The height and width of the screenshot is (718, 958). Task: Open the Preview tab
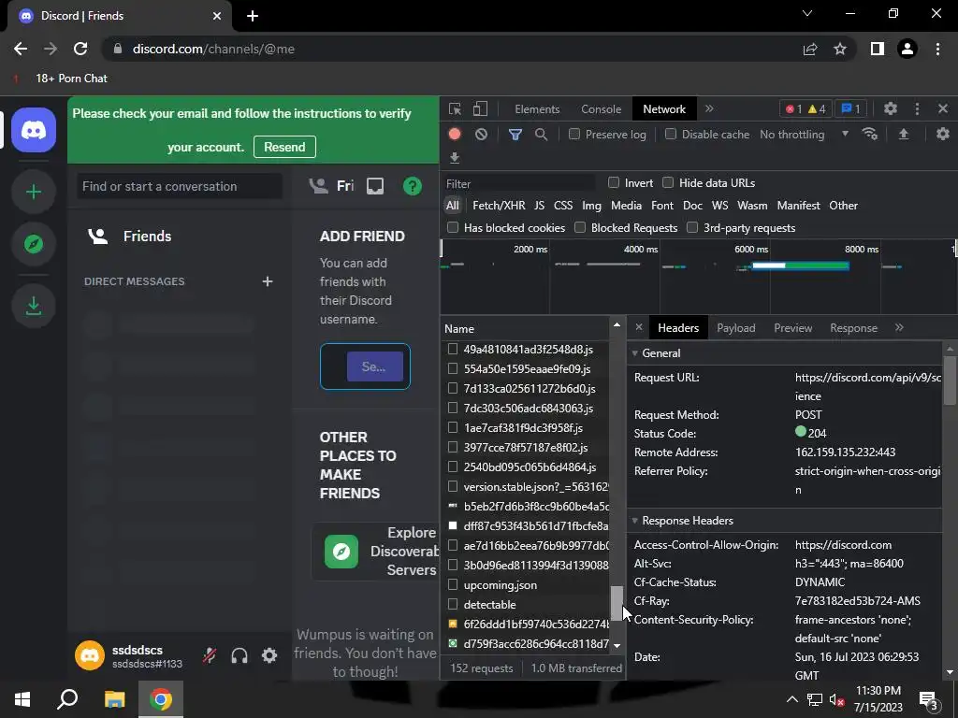[793, 328]
